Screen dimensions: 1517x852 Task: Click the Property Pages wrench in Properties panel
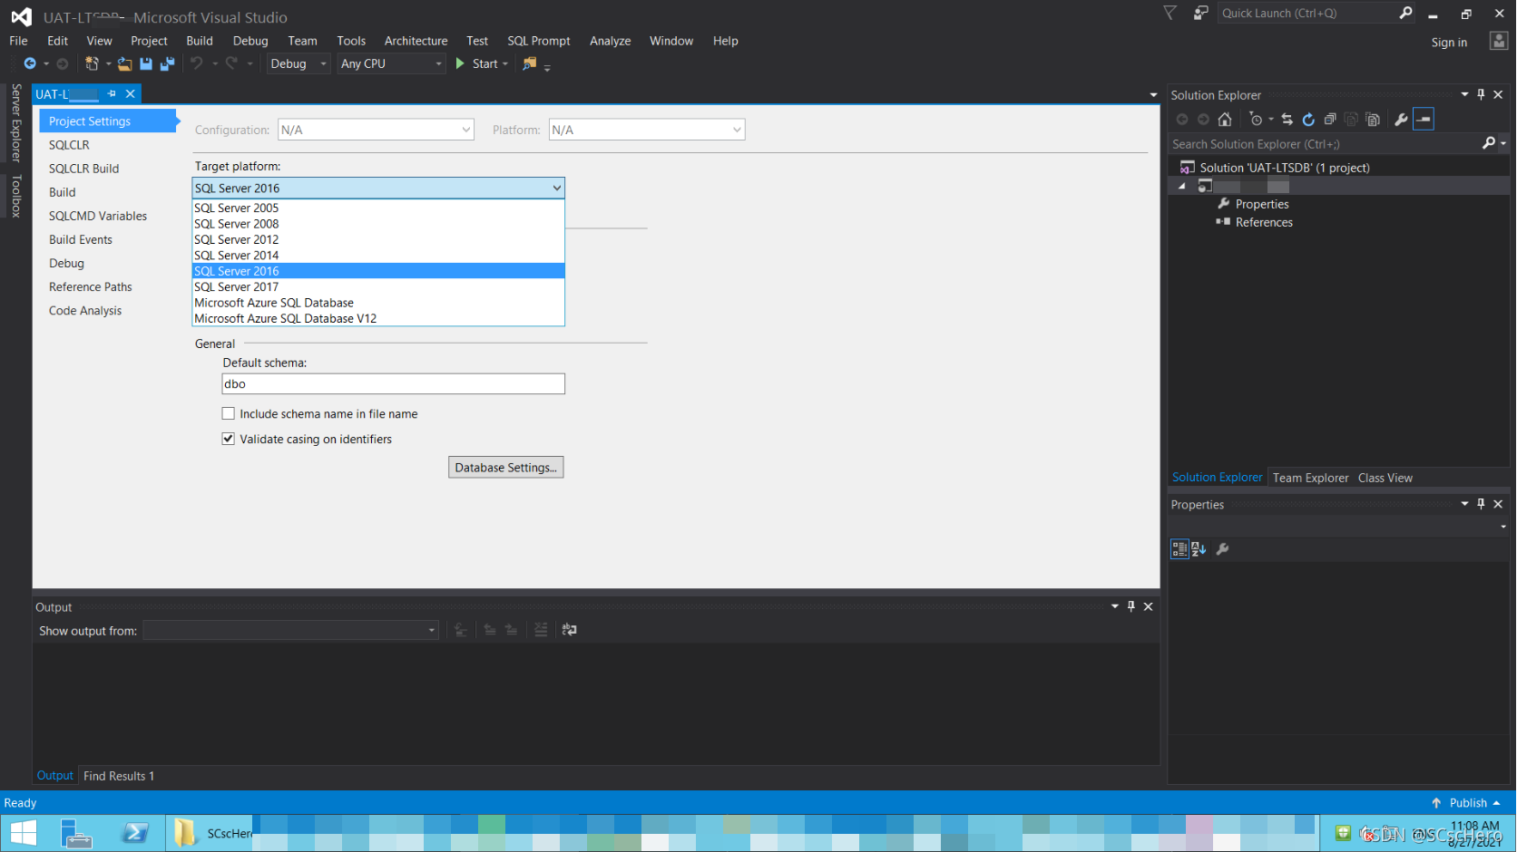click(1222, 549)
